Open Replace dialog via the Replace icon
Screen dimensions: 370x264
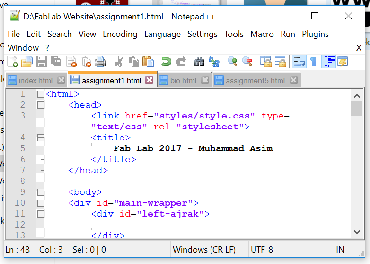[214, 62]
